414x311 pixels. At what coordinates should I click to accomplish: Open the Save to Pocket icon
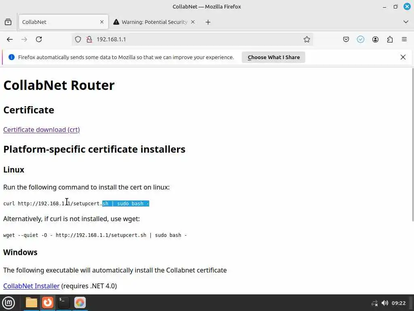(x=346, y=39)
